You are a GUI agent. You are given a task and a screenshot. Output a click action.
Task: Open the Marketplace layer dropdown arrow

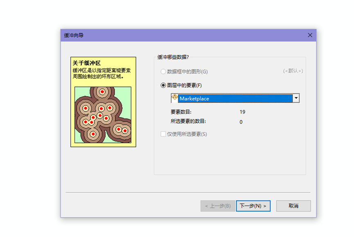296,98
